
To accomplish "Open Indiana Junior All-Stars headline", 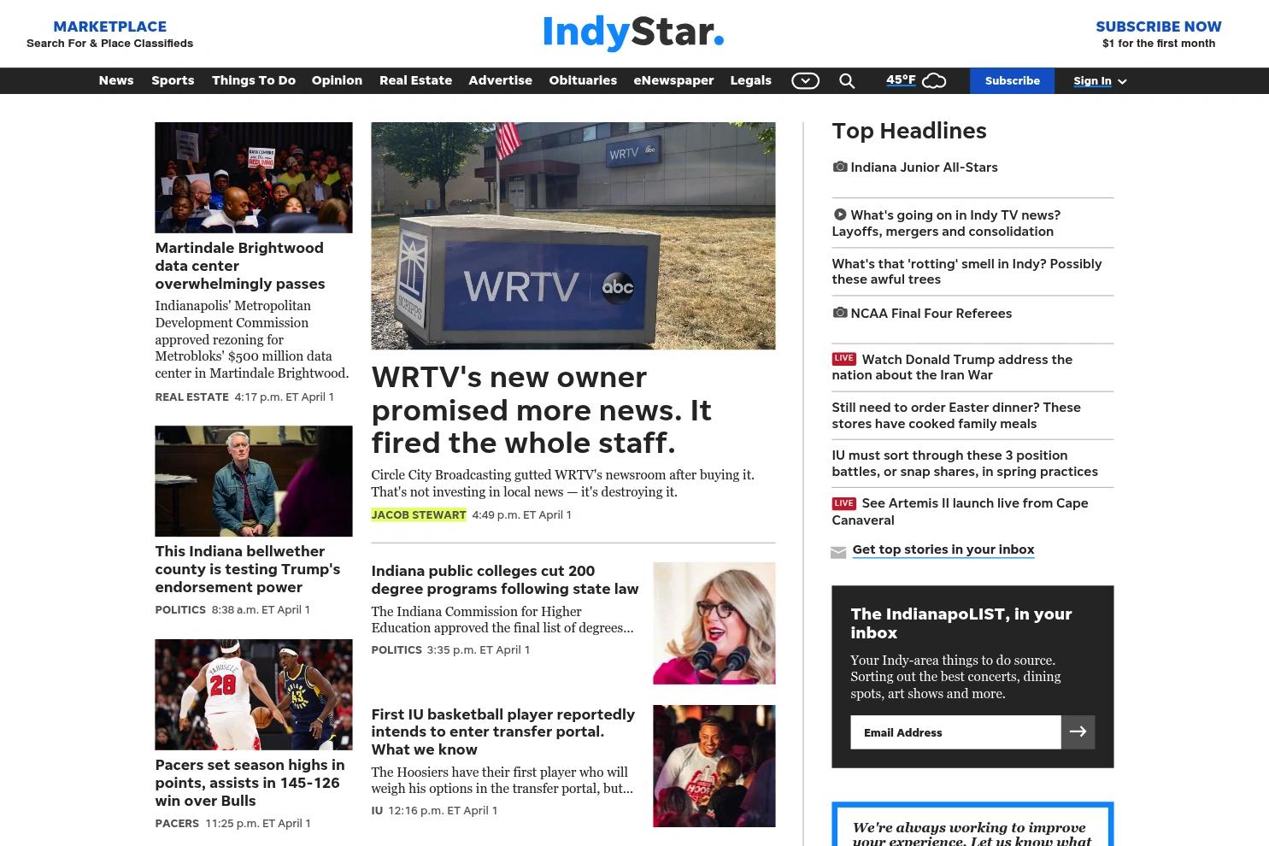I will 924,167.
